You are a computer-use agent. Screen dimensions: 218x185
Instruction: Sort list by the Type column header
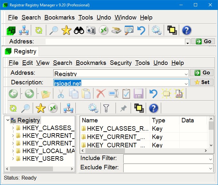165,120
